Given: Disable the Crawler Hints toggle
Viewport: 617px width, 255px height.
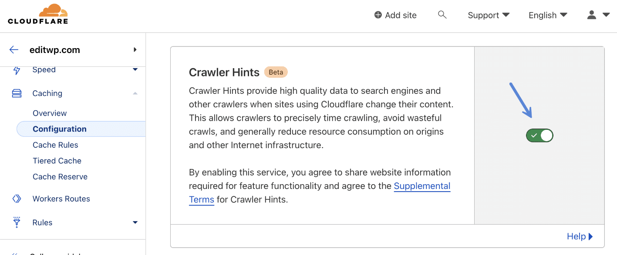Looking at the screenshot, I should 539,135.
